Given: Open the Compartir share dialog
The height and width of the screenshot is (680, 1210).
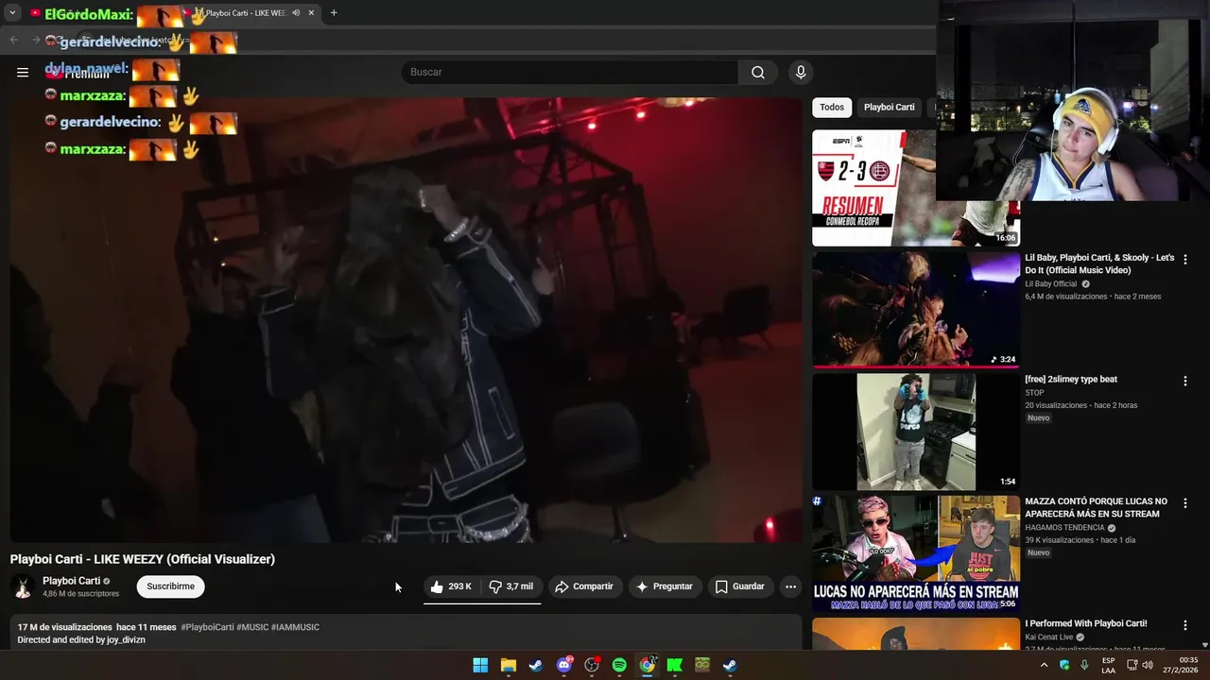Looking at the screenshot, I should pyautogui.click(x=584, y=586).
